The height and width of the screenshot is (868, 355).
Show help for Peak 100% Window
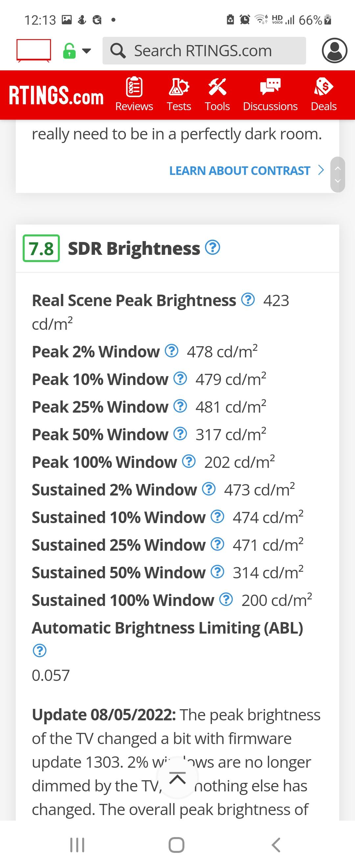pos(189,461)
